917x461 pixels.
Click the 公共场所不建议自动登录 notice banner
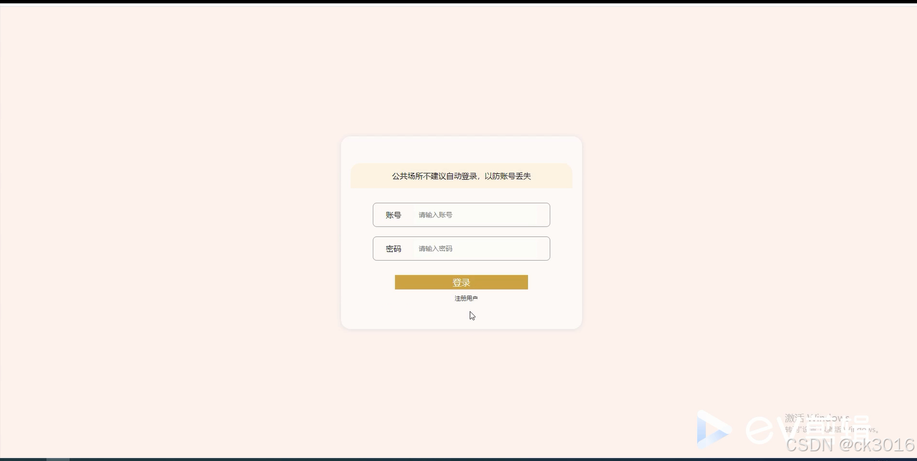pos(461,176)
